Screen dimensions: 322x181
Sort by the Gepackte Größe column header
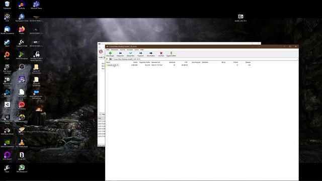tap(144, 62)
